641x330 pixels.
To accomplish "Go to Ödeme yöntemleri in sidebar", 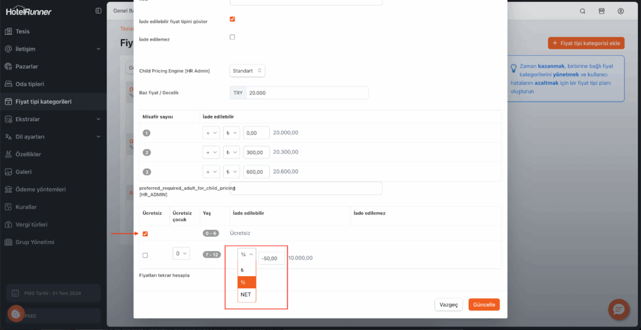I will 41,189.
